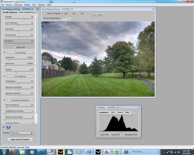
Task: Open the Window menu
Action: point(41,5)
